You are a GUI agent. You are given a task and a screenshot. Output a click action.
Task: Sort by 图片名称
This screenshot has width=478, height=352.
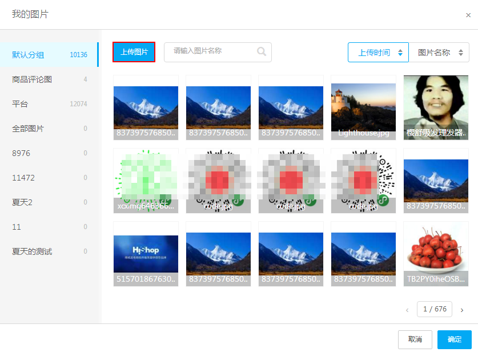tap(439, 53)
